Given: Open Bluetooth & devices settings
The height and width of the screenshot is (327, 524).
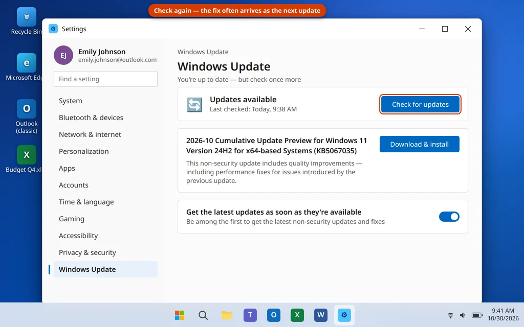Looking at the screenshot, I should [x=105, y=118].
